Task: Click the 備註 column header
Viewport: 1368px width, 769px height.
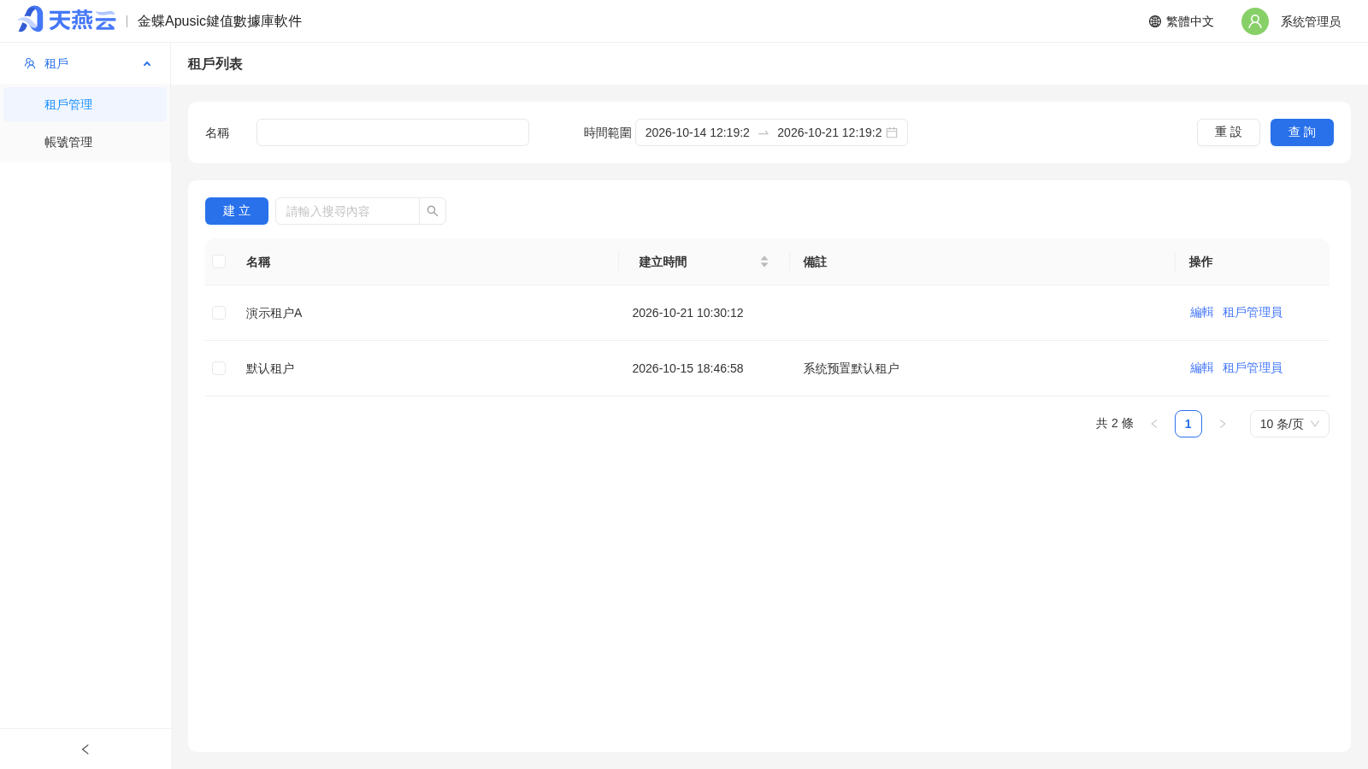Action: (x=815, y=261)
